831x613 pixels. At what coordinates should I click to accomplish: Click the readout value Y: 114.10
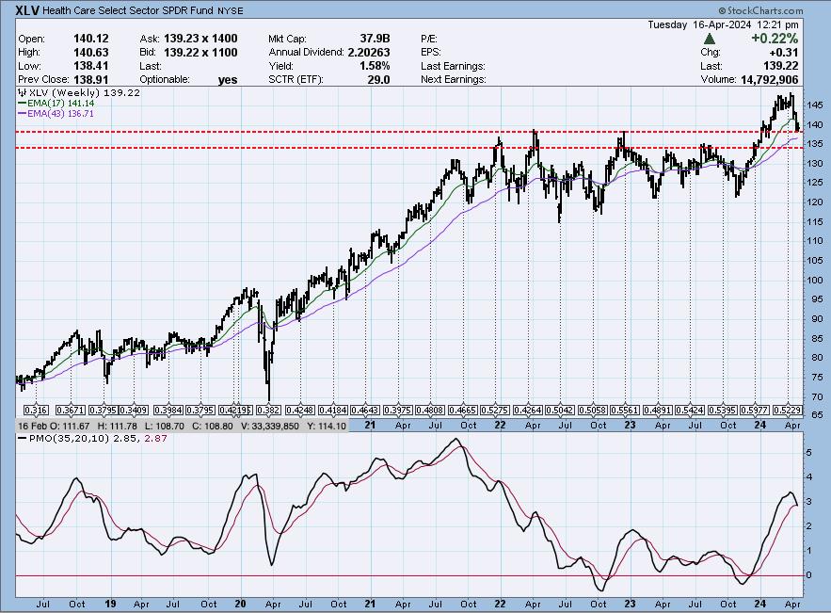pos(327,426)
